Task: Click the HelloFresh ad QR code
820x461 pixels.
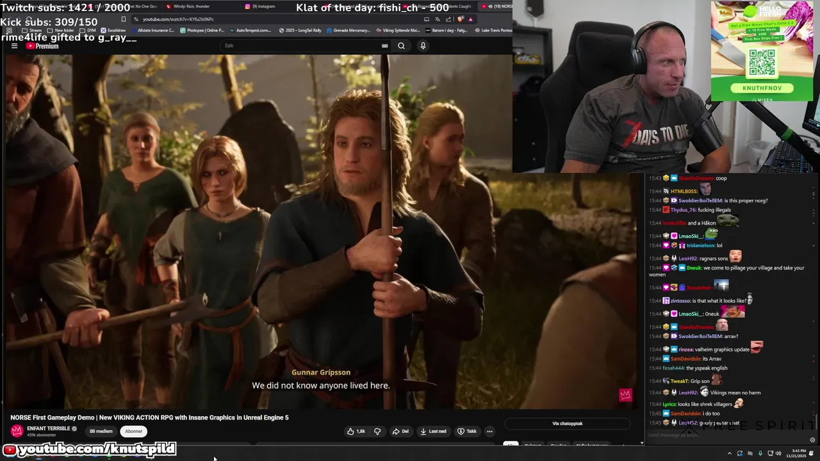Action: [762, 63]
